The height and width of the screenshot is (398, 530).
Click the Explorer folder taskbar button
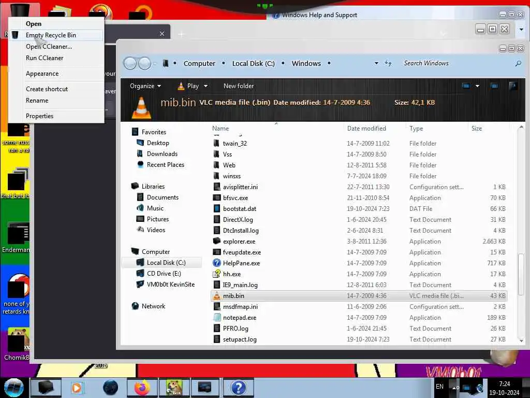(46, 388)
